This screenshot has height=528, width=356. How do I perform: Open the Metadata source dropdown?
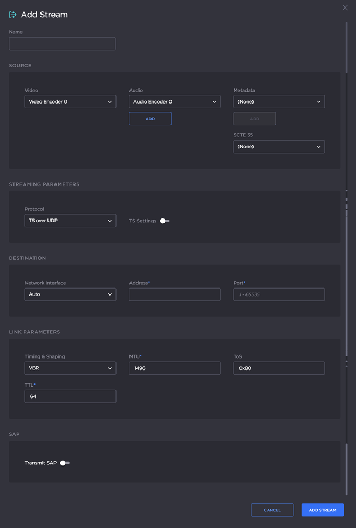(x=278, y=101)
